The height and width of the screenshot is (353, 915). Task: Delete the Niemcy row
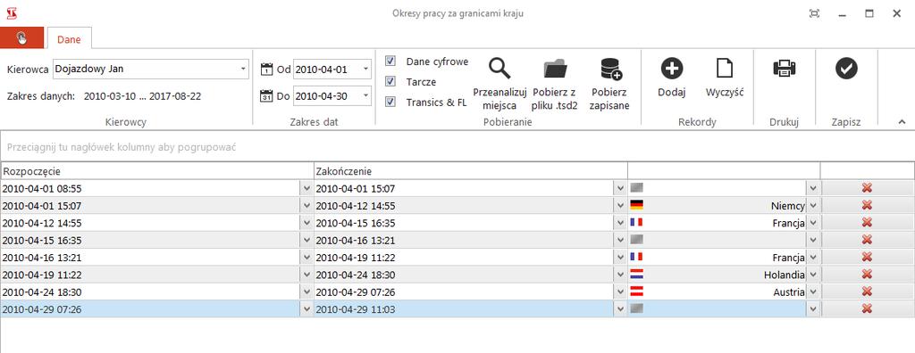pyautogui.click(x=867, y=205)
